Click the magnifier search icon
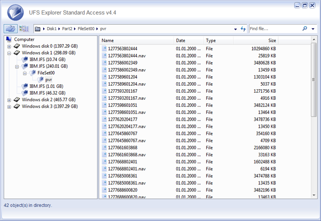 pyautogui.click(x=304, y=29)
